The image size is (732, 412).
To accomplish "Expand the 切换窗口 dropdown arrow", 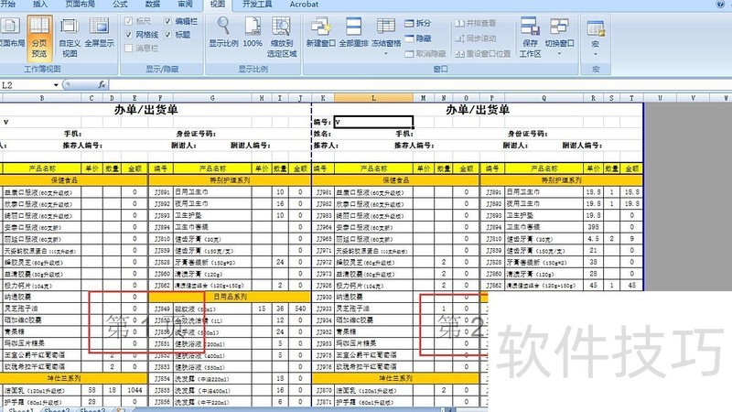I will pos(559,54).
